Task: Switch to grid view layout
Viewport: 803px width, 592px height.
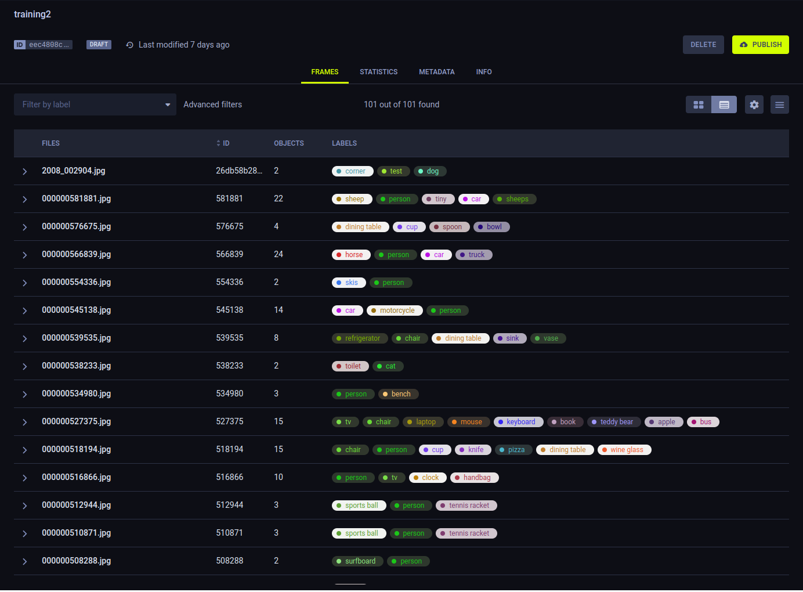Action: click(699, 104)
